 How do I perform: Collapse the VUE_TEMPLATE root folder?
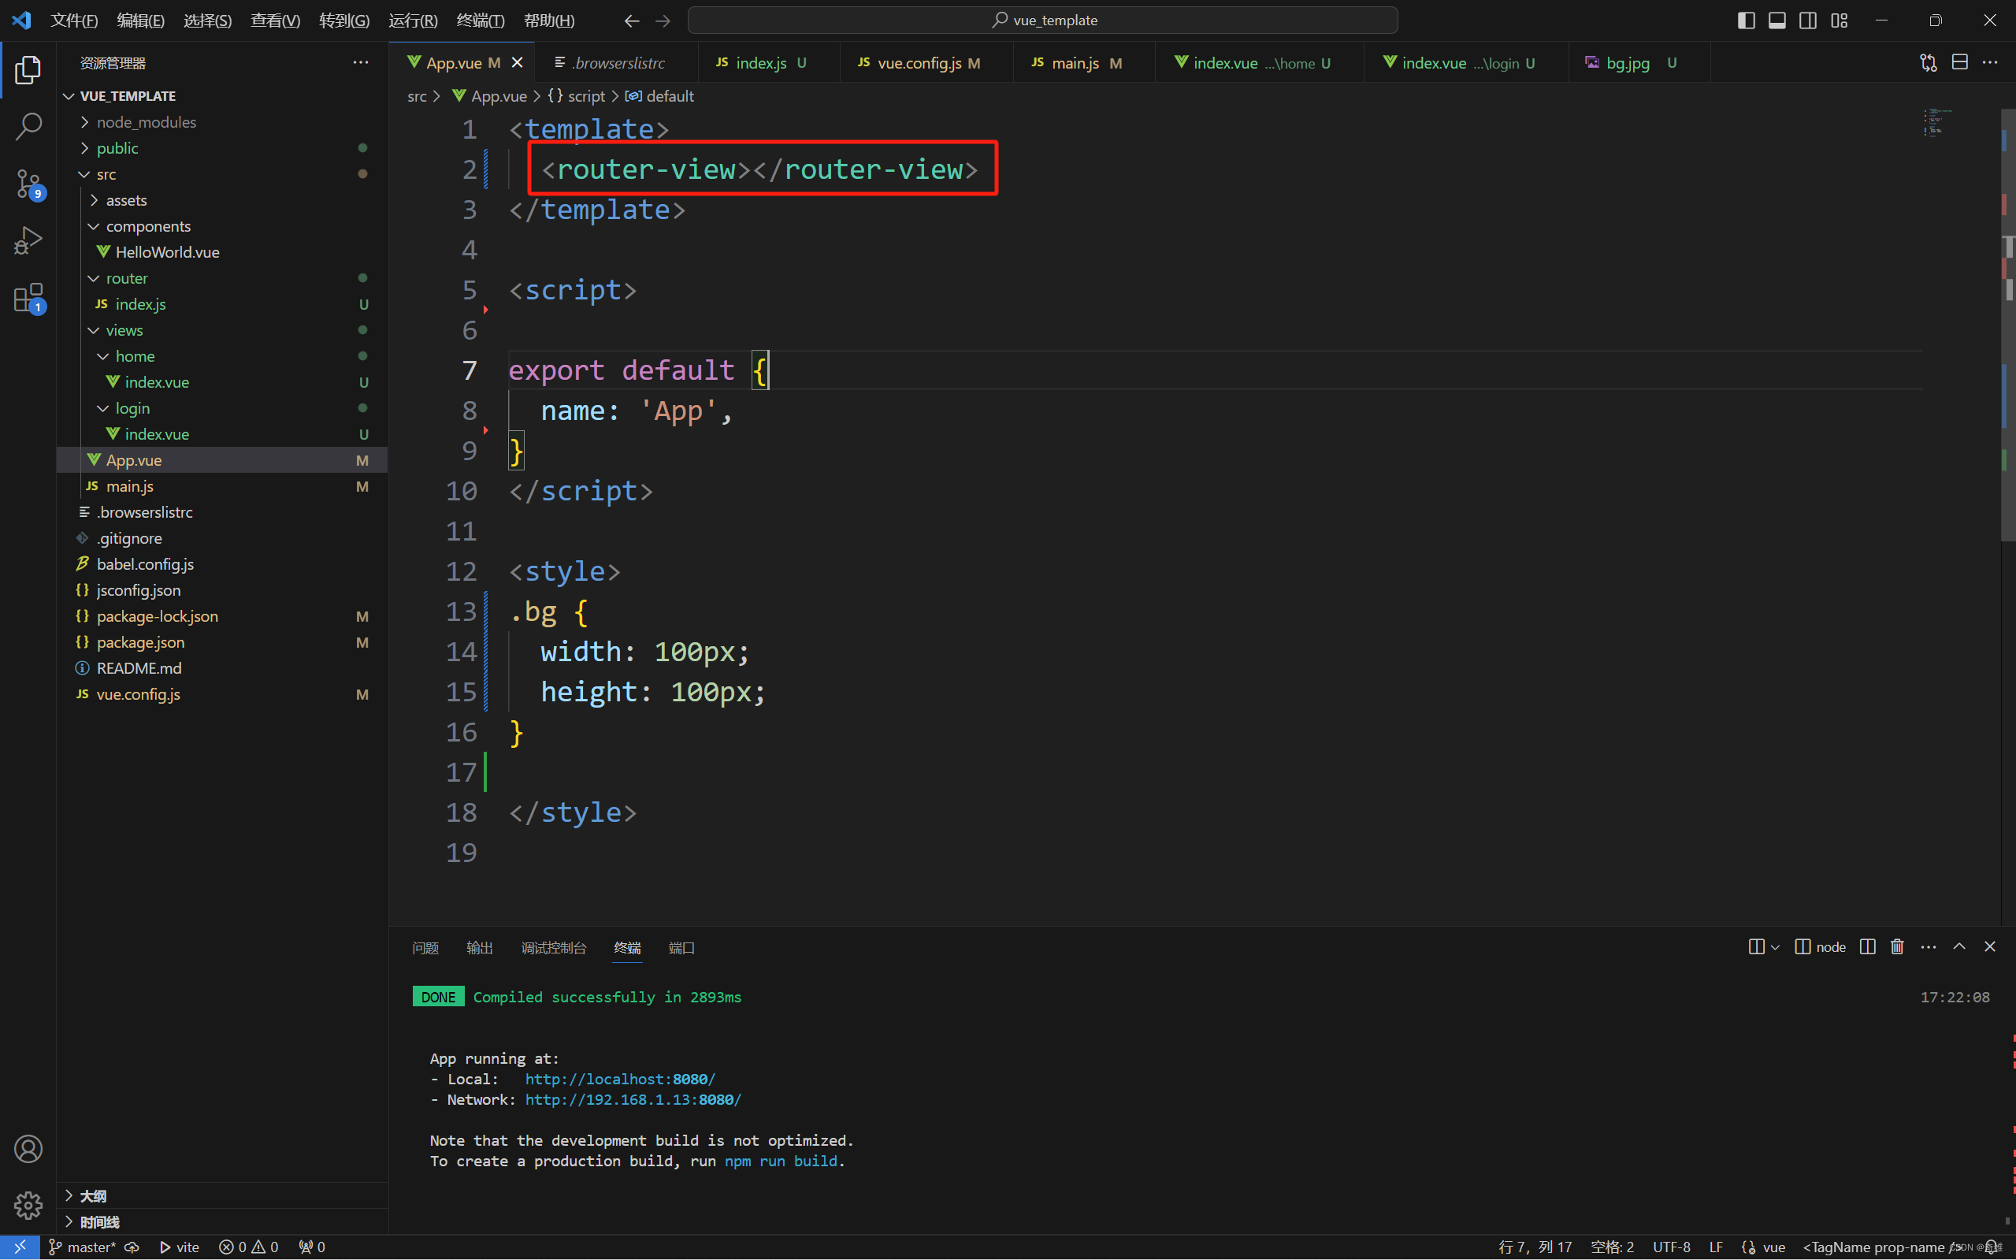click(x=221, y=96)
